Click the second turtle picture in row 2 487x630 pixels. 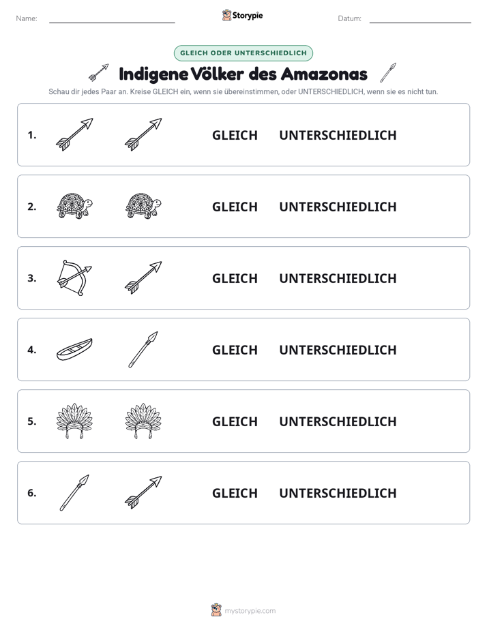143,206
